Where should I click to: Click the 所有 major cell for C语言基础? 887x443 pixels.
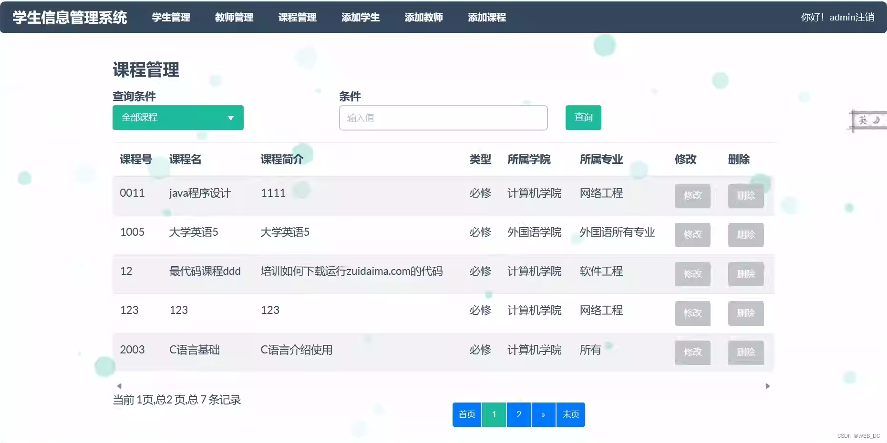590,350
